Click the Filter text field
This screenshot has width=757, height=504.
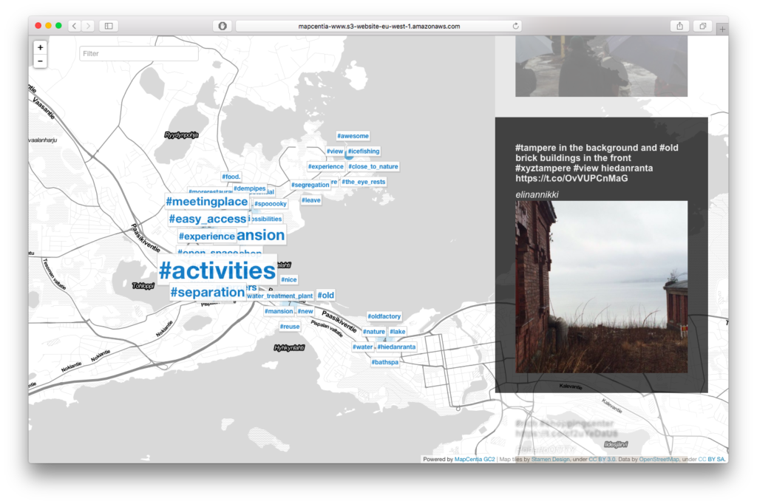138,54
